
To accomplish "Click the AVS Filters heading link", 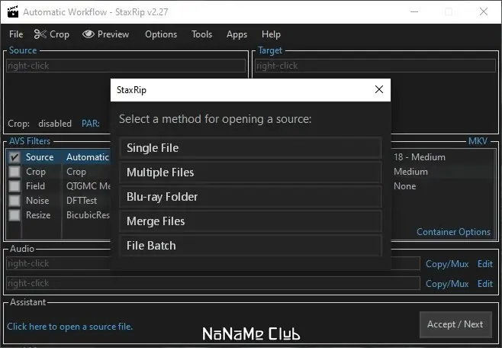I will 30,141.
